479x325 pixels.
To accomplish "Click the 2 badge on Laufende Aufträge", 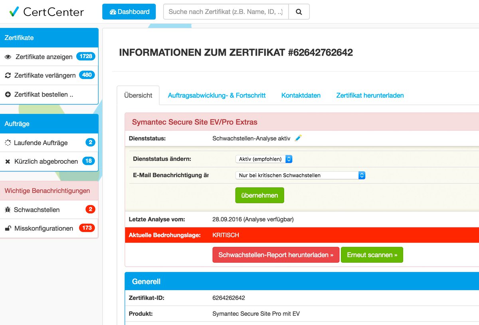I will point(90,142).
